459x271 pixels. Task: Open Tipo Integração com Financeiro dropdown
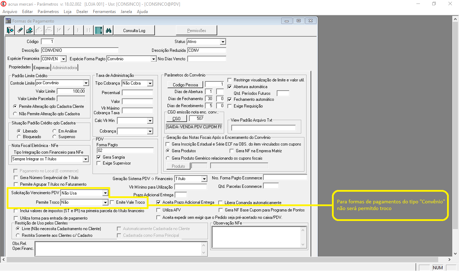[x=85, y=159]
